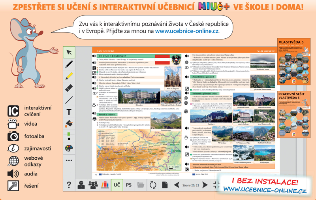Click the 'Vlastivěda 5' textbook cover
The width and height of the screenshot is (316, 200).
[x=294, y=61]
